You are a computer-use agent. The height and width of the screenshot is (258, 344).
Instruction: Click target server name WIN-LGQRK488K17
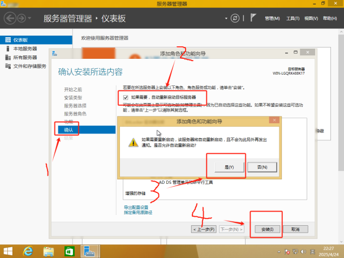pyautogui.click(x=289, y=74)
